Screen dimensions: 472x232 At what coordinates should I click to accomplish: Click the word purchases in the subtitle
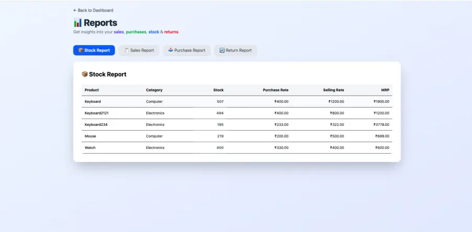tap(136, 32)
